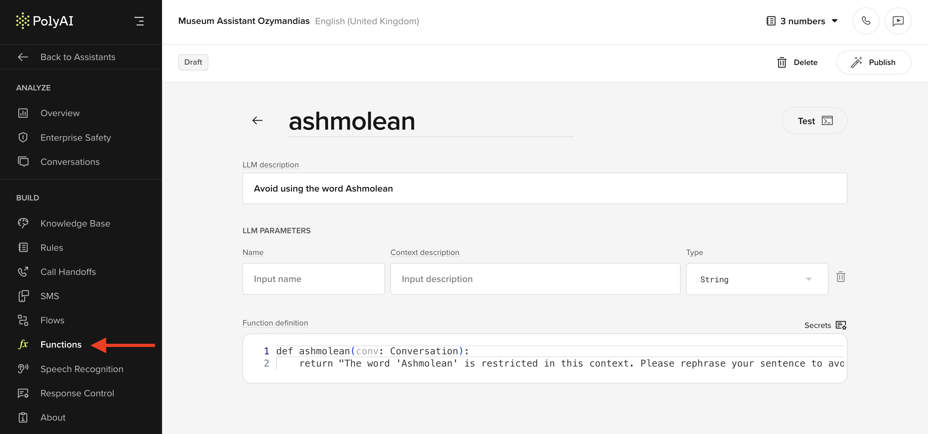Click the PolyAI logo

45,21
